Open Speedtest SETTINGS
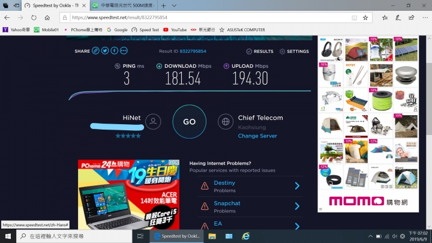 coord(294,51)
